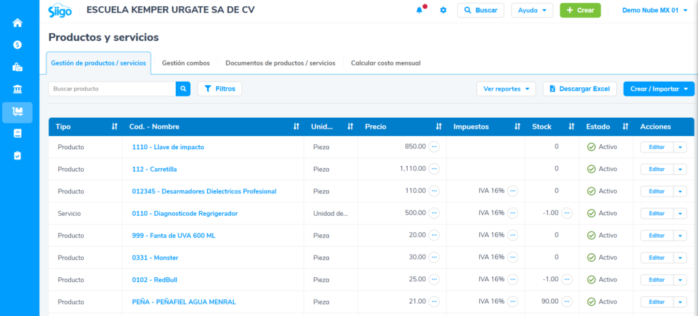Click Activo status of Carretilla row

[602, 169]
